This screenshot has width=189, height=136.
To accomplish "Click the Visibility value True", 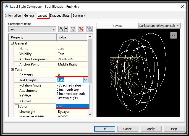I will click(72, 54).
